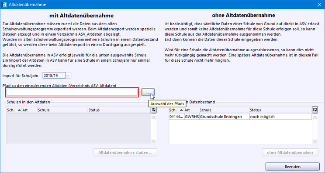Browse for path with the '...' button
Viewport: 325px width, 173px height.
(x=148, y=92)
